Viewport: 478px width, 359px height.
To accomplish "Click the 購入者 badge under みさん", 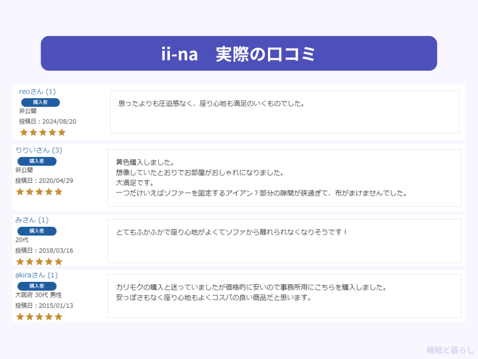I will [36, 231].
